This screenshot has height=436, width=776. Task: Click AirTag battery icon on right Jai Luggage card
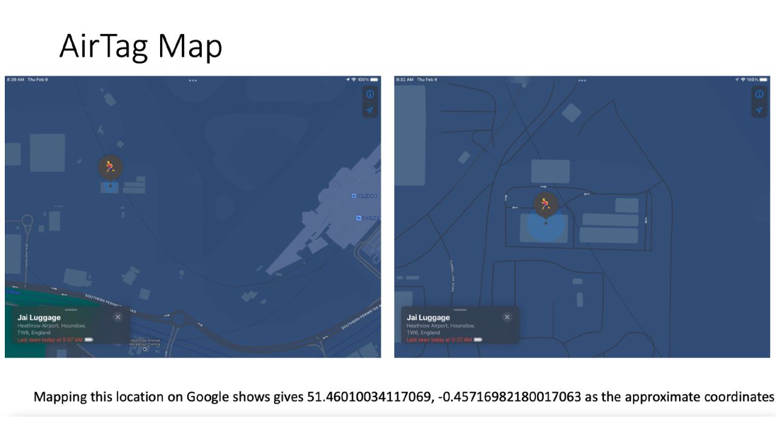(x=478, y=340)
